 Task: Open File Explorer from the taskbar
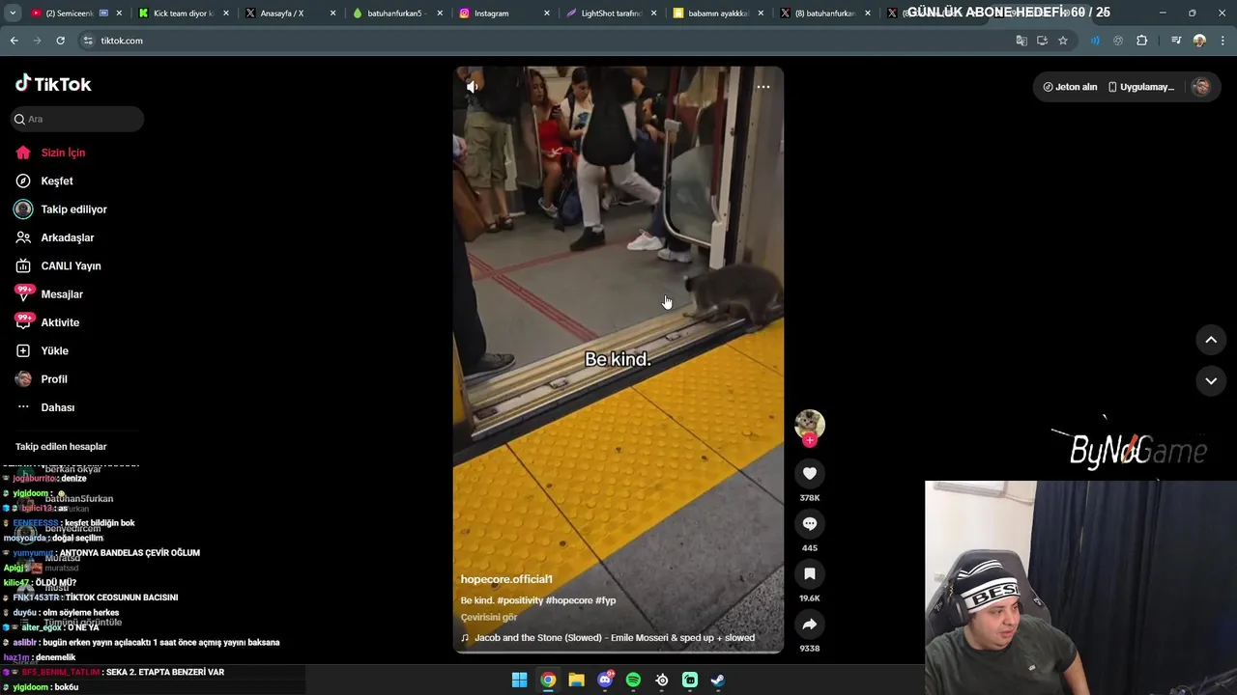point(576,681)
